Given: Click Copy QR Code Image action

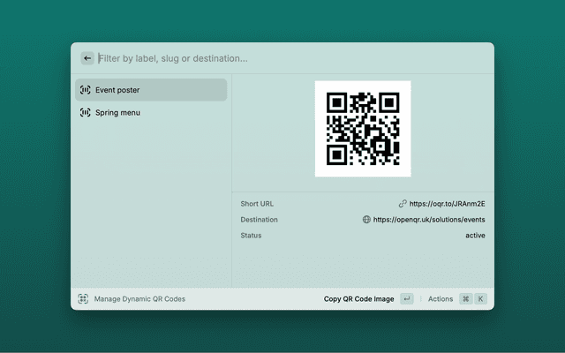Looking at the screenshot, I should [x=358, y=299].
